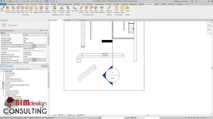Viewport: 213px width, 119px height.
Task: Expand the Secciones (Sección de edificio) node
Action: coord(3,81)
